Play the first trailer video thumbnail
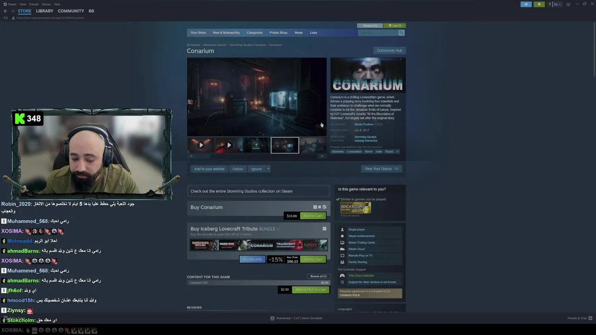 click(201, 145)
